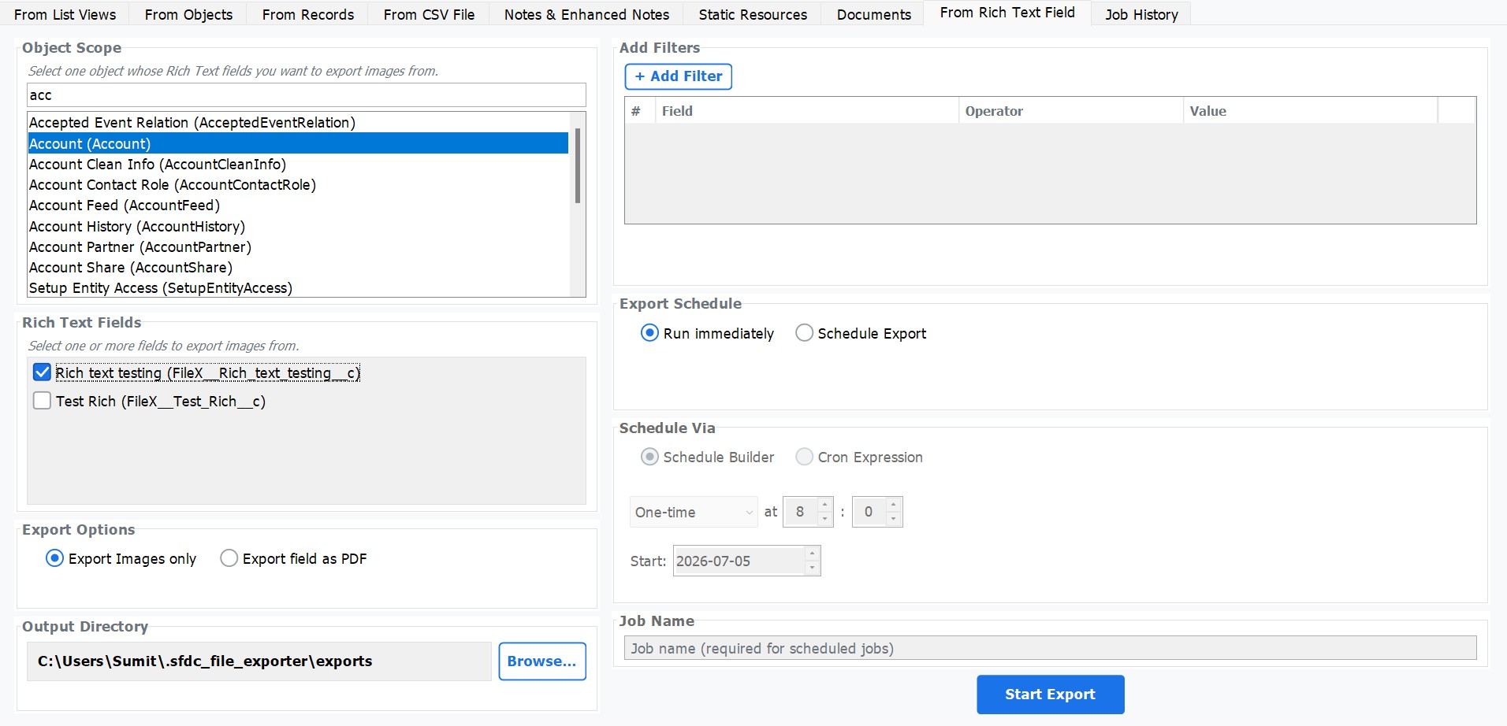
Task: Pick Account Feed from the list
Action: click(x=298, y=205)
